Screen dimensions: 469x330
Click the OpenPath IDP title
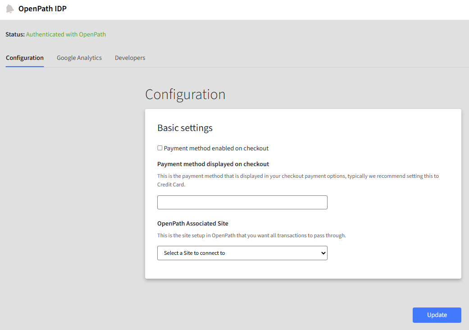(42, 9)
